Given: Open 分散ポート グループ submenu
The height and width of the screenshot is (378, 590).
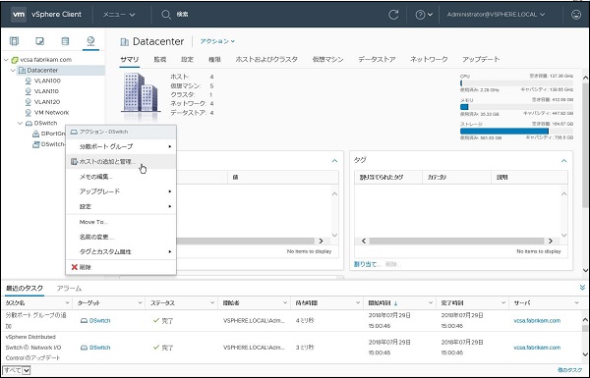Looking at the screenshot, I should click(121, 146).
